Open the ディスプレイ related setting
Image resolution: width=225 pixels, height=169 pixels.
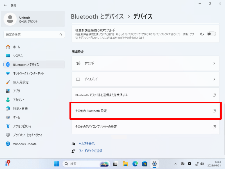click(145, 79)
